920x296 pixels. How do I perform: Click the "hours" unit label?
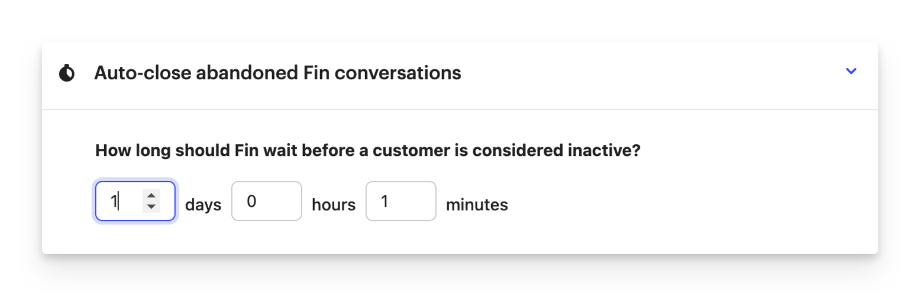click(x=334, y=205)
